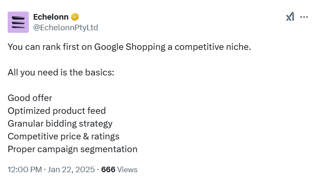The width and height of the screenshot is (317, 182).
Task: Click the "Proper campaign segmentation" line
Action: [x=72, y=149]
